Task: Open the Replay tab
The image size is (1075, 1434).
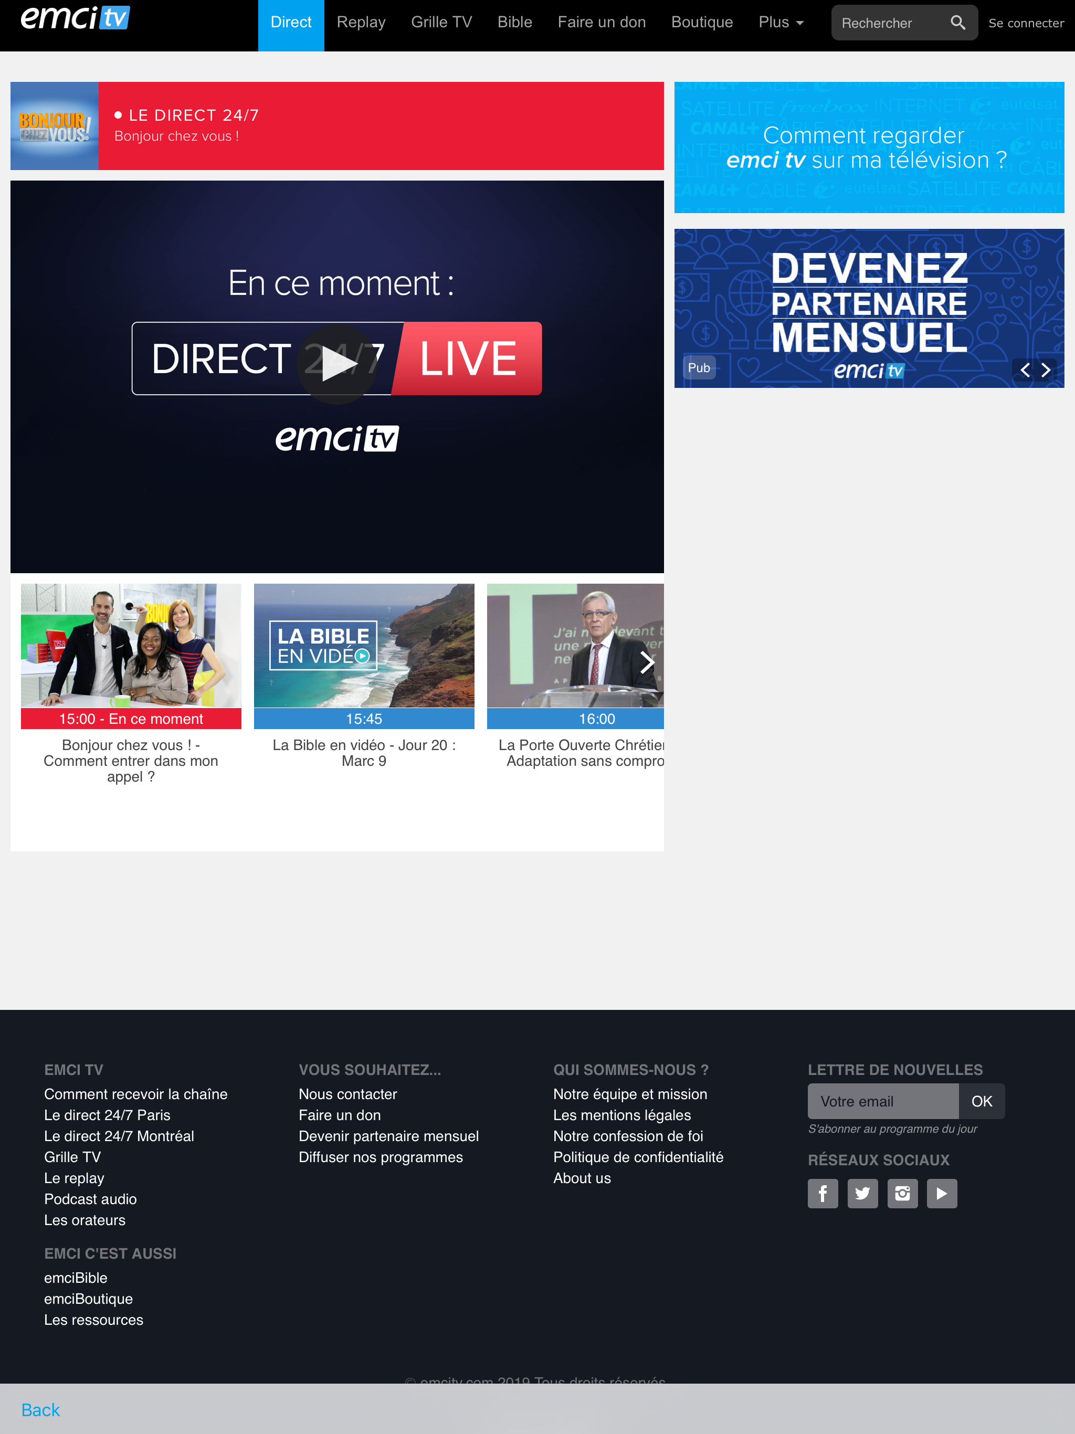Action: [x=361, y=23]
